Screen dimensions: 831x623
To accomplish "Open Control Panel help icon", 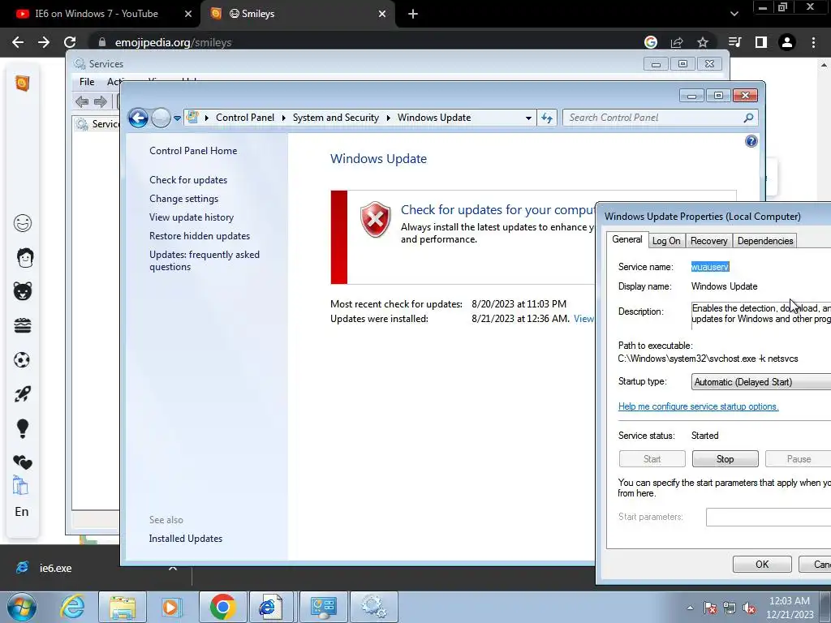I will click(x=751, y=141).
